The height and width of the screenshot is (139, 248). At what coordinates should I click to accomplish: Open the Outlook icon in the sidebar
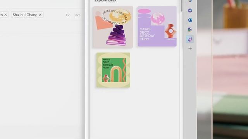tap(190, 20)
